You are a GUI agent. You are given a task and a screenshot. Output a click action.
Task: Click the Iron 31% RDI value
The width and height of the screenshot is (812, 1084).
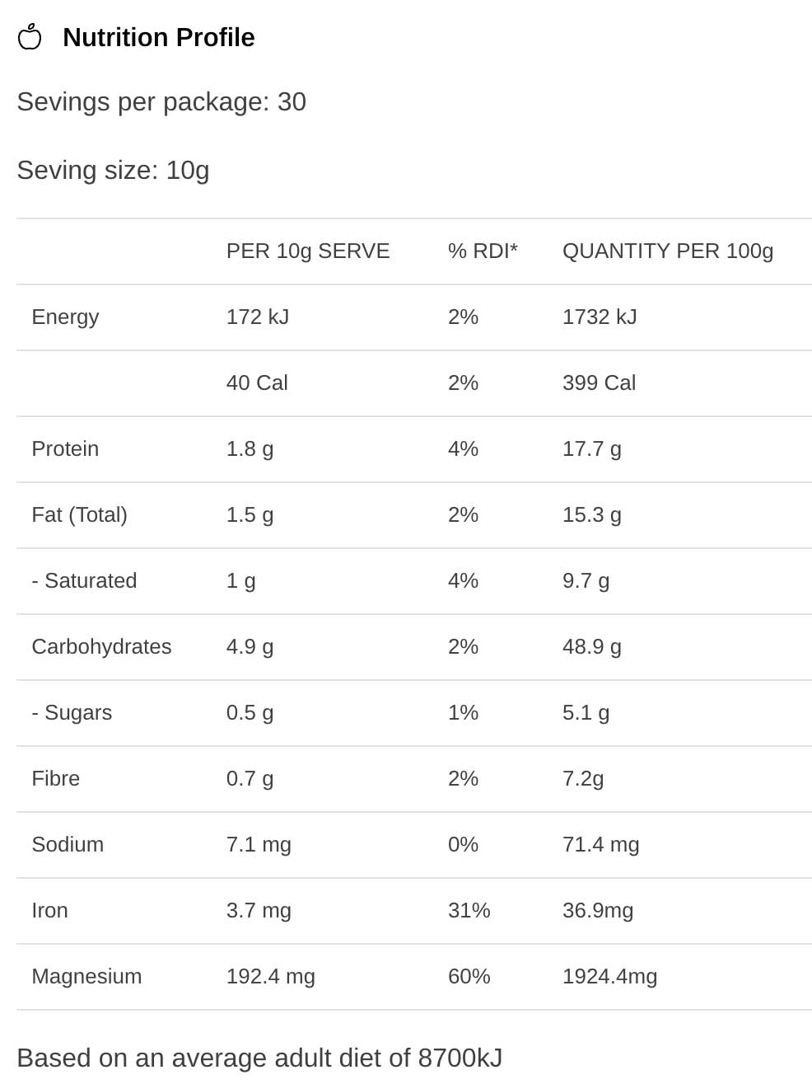[469, 910]
